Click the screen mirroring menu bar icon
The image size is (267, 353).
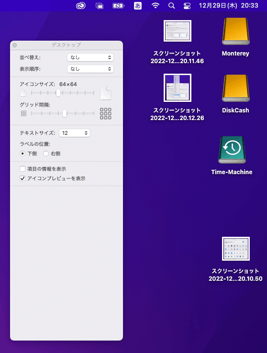coord(99,6)
